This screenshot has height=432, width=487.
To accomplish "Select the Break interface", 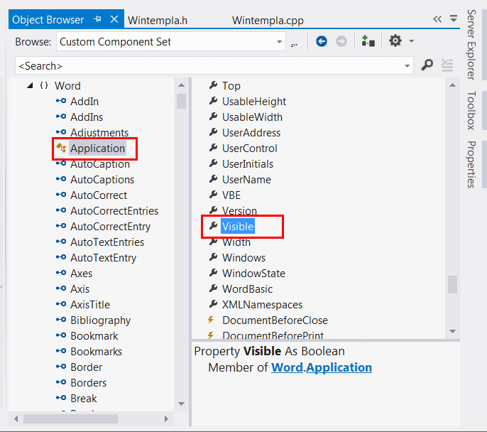I will click(x=84, y=398).
